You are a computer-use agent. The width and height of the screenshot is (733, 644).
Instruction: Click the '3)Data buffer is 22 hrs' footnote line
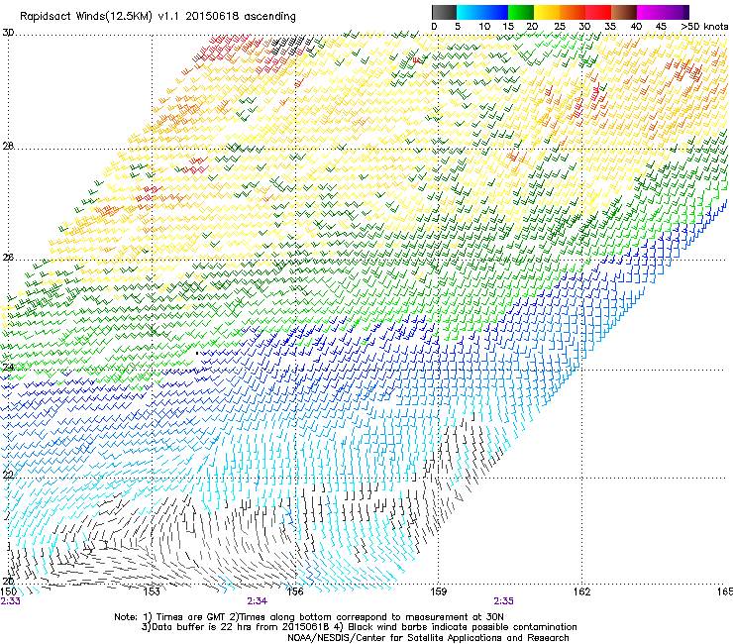[x=359, y=627]
